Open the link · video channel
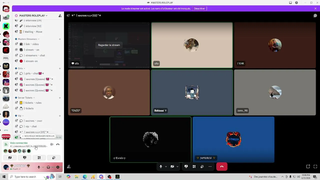Screen dimensions: 320x180 pos(38,44)
